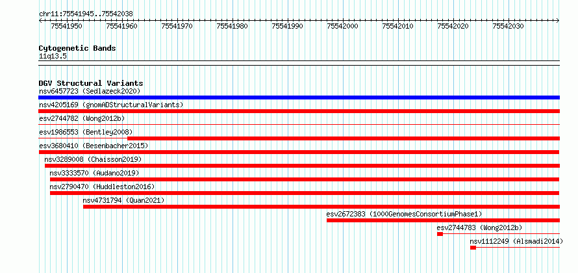Image resolution: width=578 pixels, height=273 pixels.
Task: Open the nsv1112249 (Alsmadi2014) label
Action: pos(516,241)
